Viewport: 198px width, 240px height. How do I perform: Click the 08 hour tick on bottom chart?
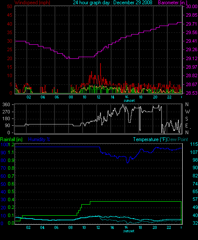click(x=70, y=228)
